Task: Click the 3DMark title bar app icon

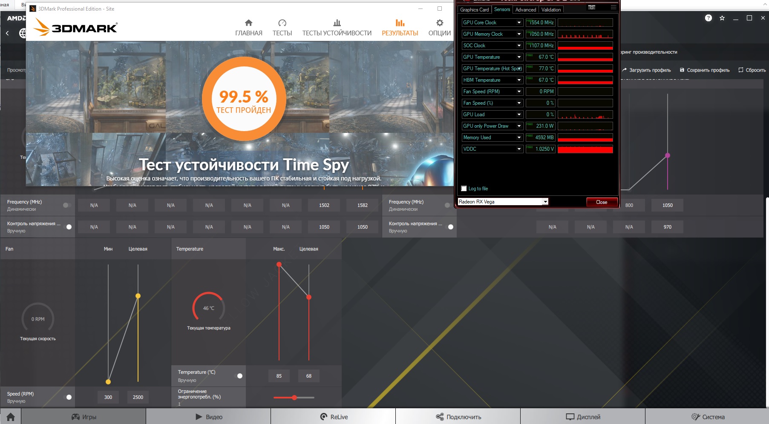Action: pyautogui.click(x=33, y=9)
